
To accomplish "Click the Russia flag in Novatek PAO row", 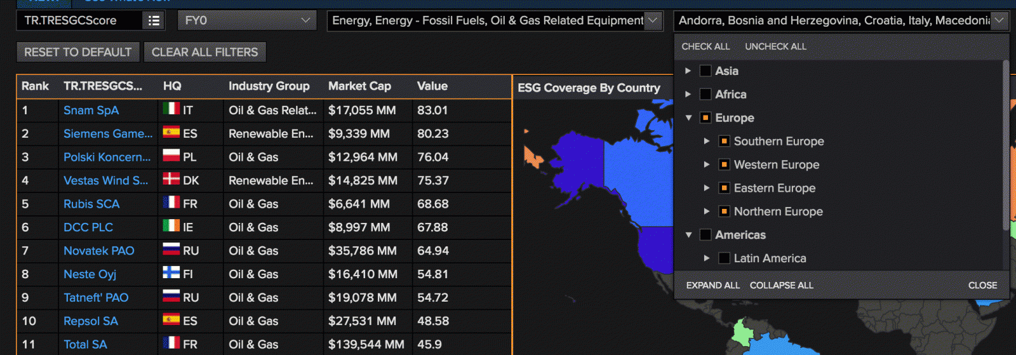I will tap(171, 249).
